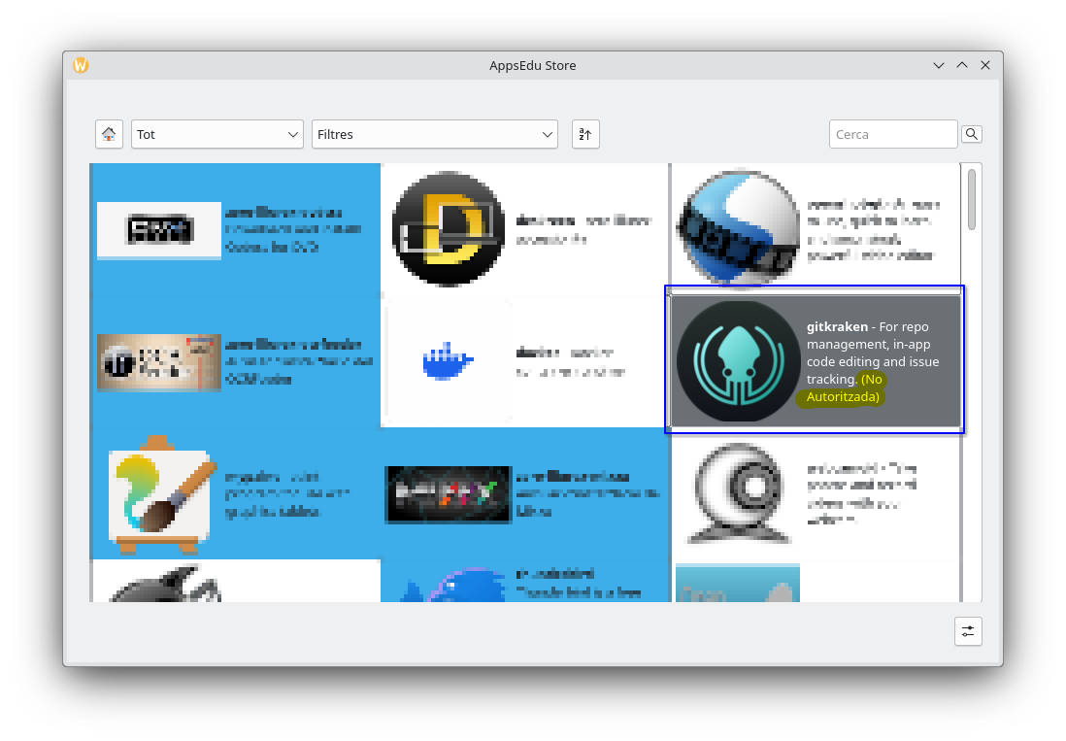
Task: Select the colorful dark banner app tile
Action: tap(448, 494)
